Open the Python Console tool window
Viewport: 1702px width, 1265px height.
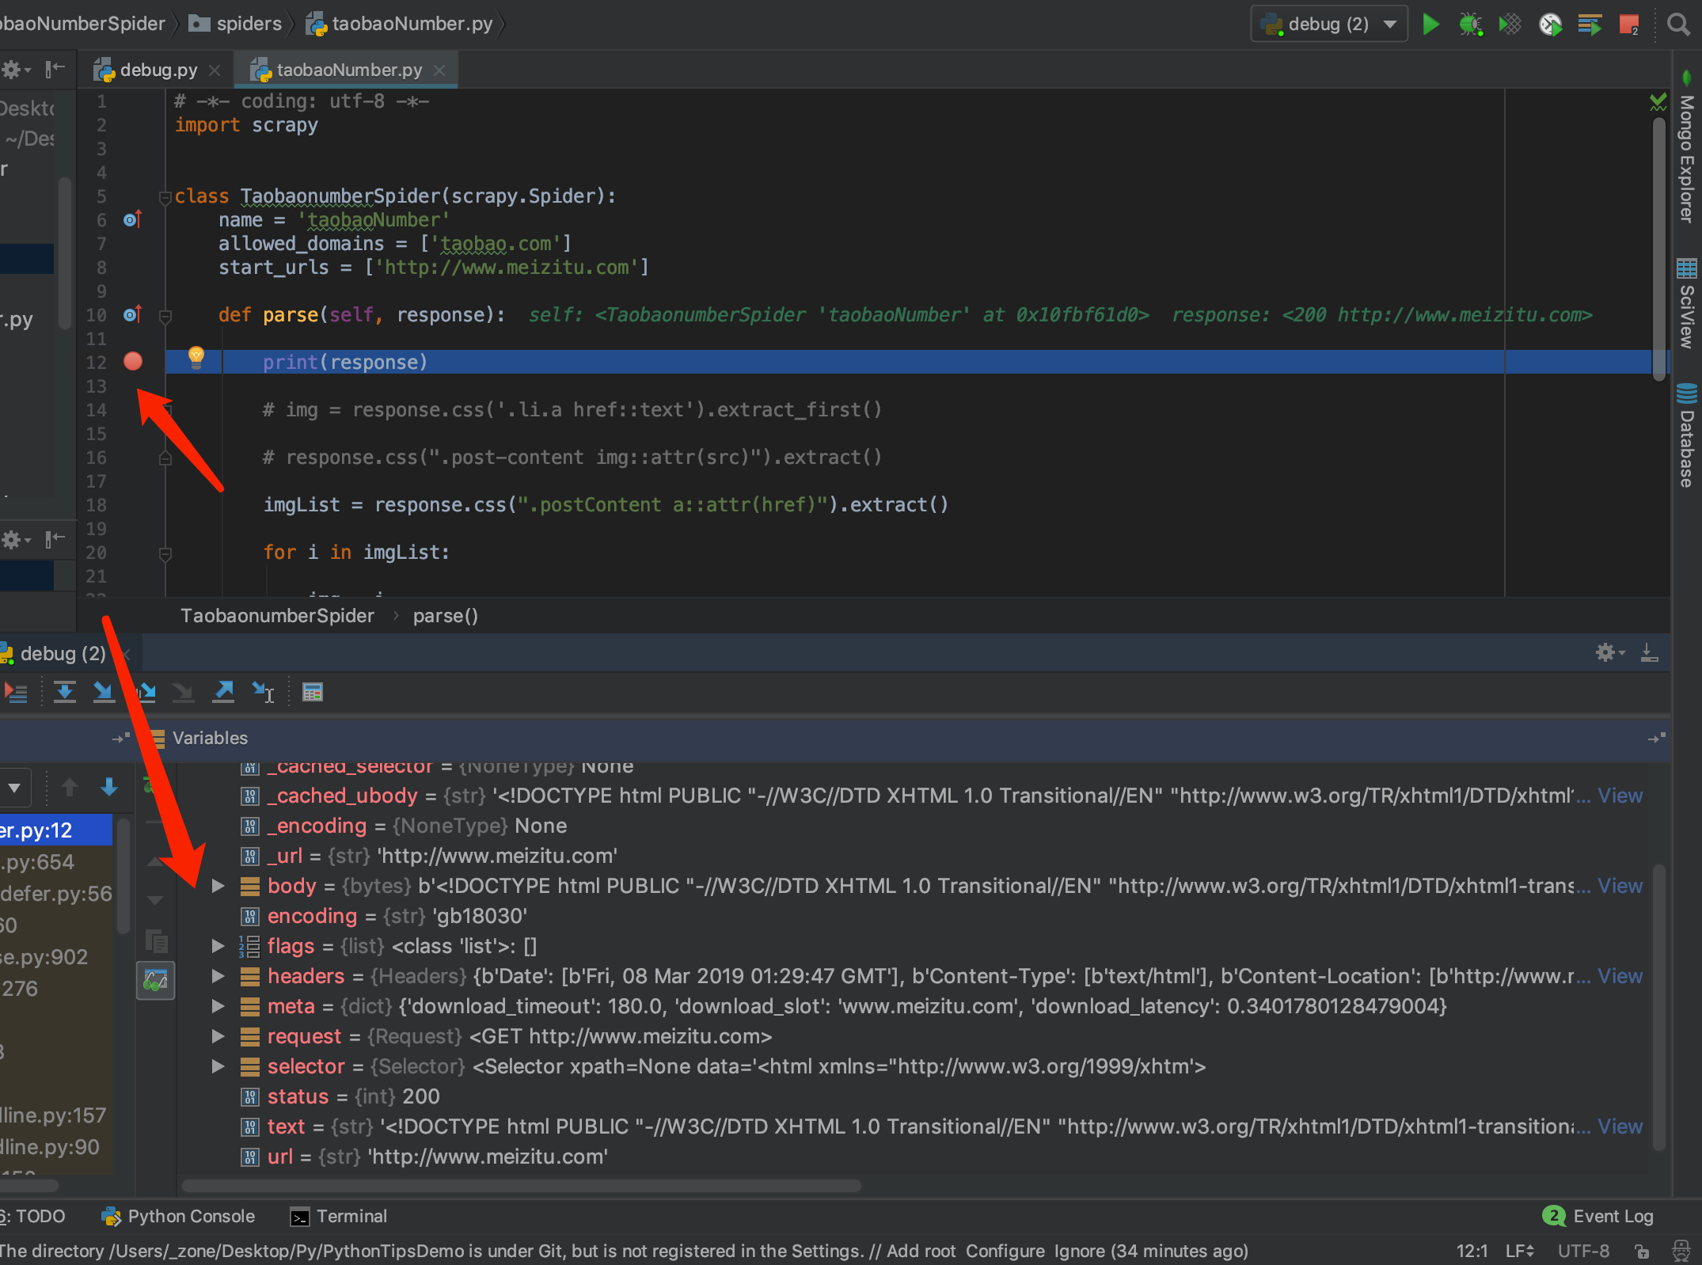[x=179, y=1216]
